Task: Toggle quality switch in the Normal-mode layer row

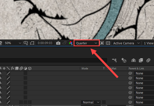Action: 9,102
